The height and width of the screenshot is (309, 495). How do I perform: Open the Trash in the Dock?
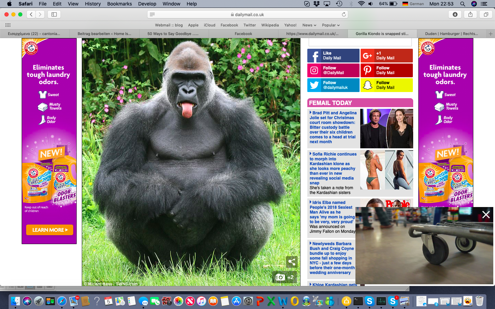pos(480,301)
